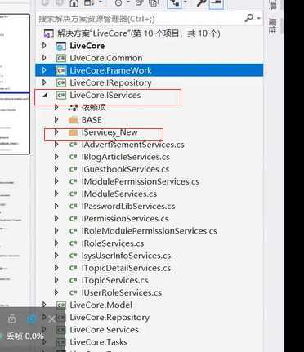304x352 pixels.
Task: Click the C# icon of IBlogArticleServices.cs
Action: (x=73, y=157)
